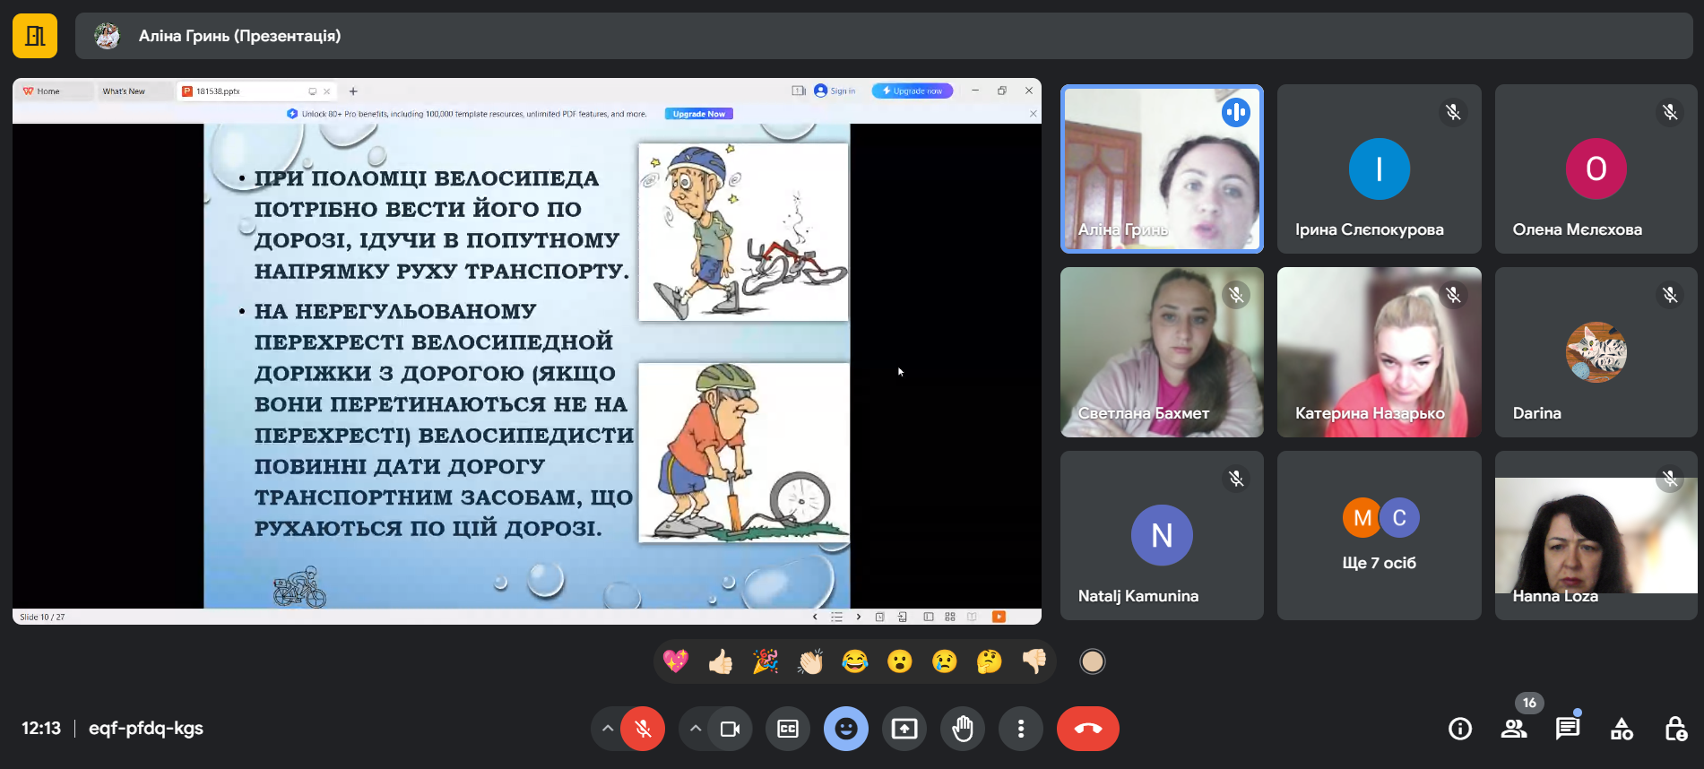1704x769 pixels.
Task: Show the participants people list
Action: coord(1514,729)
